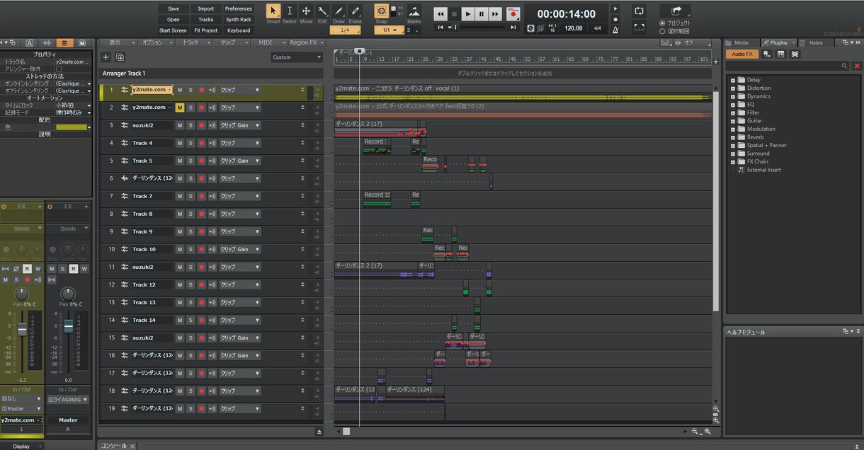The image size is (864, 450).
Task: Open the Start Screen
Action: pos(173,30)
